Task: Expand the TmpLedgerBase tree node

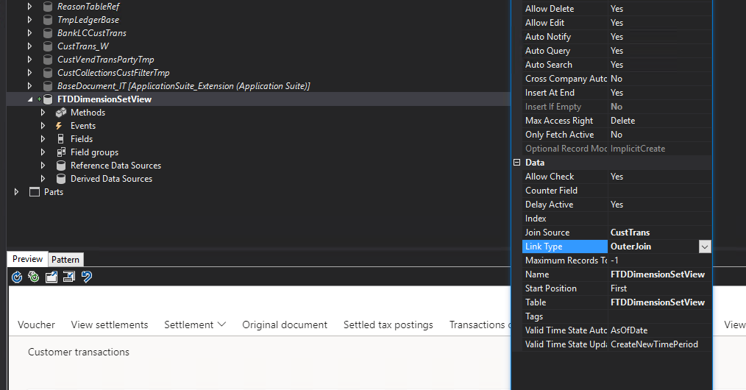Action: 29,20
